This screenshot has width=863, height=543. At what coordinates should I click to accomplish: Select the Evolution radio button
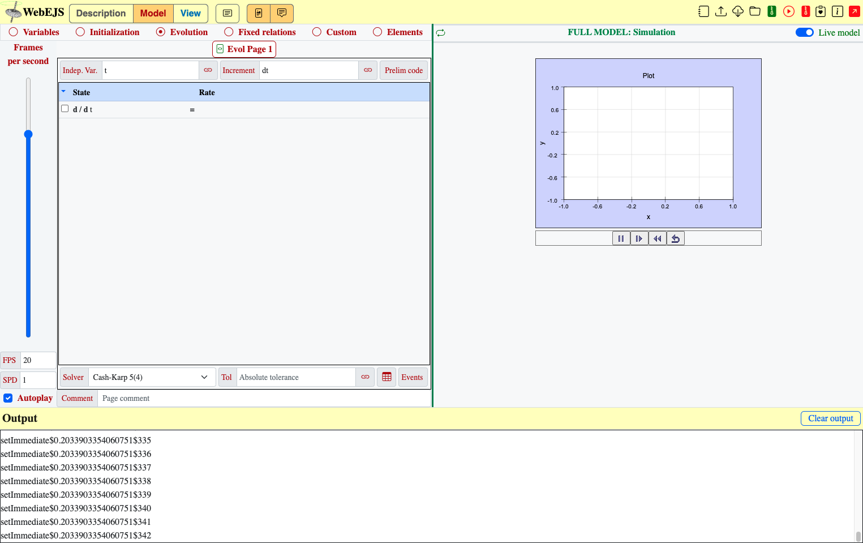pos(161,32)
